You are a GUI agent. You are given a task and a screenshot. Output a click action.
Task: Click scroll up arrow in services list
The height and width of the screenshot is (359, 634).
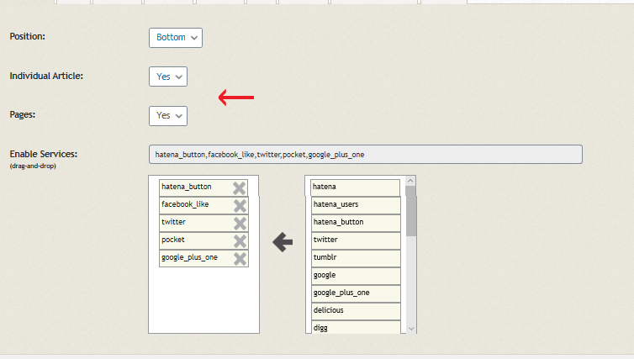(x=411, y=181)
